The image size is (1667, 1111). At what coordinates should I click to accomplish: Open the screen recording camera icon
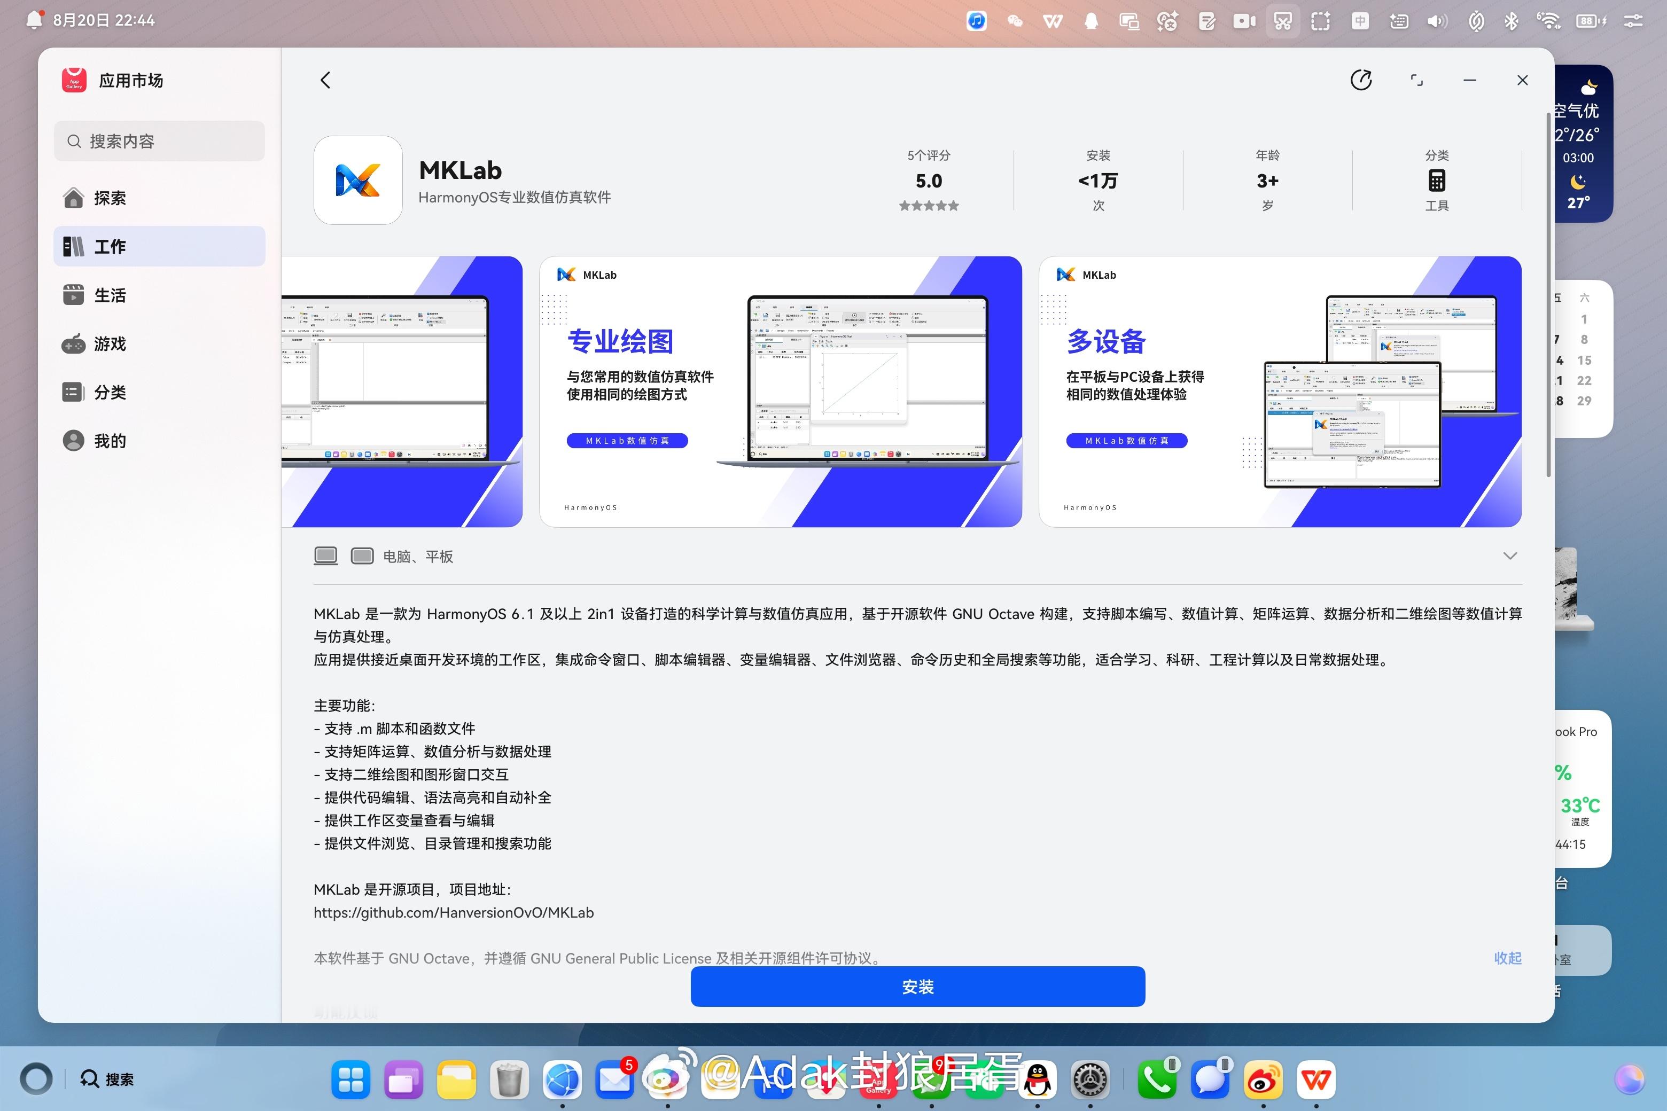pos(1244,21)
